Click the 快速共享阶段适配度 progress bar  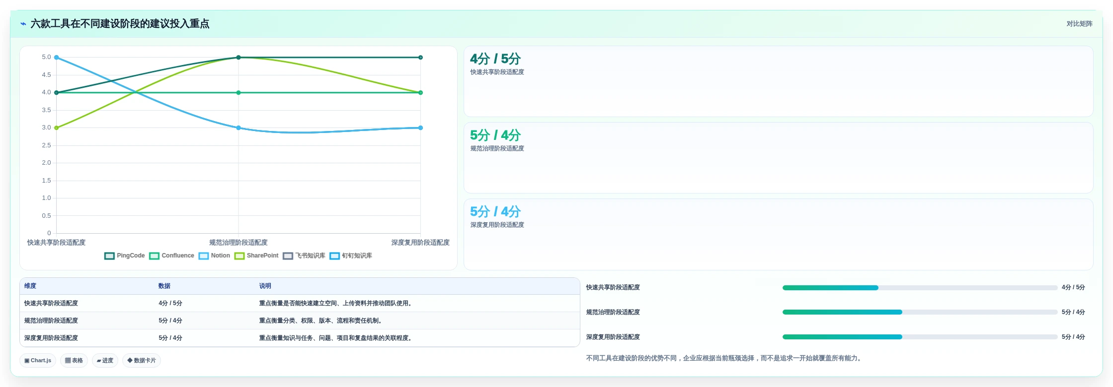point(920,288)
